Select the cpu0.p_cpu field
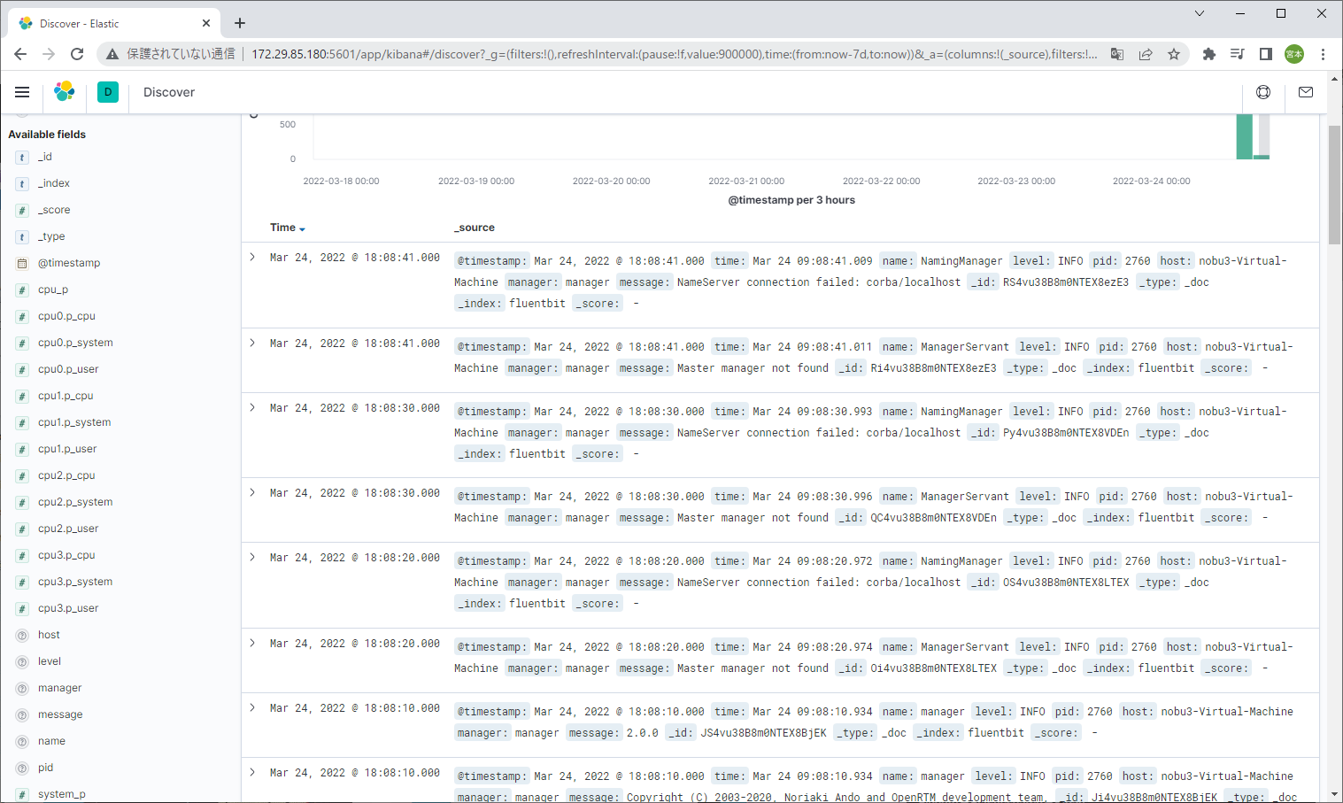The width and height of the screenshot is (1343, 803). point(66,316)
